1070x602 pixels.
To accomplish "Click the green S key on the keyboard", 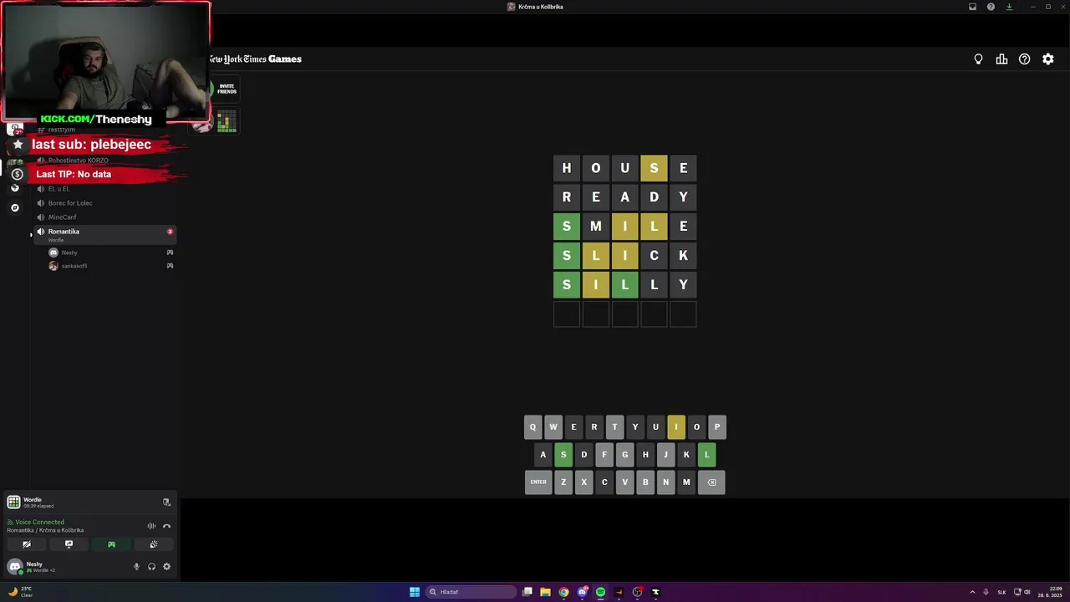I will tap(563, 455).
